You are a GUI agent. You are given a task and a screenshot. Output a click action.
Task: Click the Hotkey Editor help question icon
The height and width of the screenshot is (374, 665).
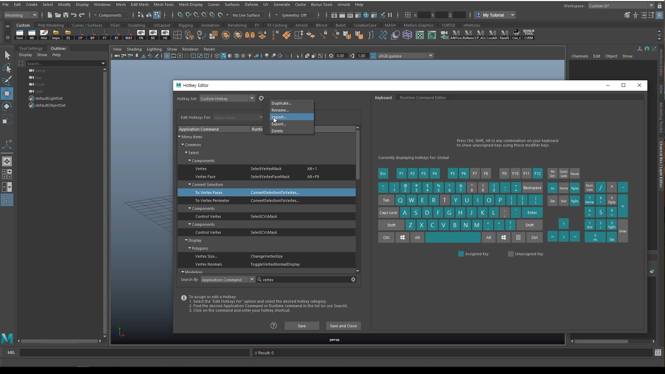pyautogui.click(x=274, y=326)
